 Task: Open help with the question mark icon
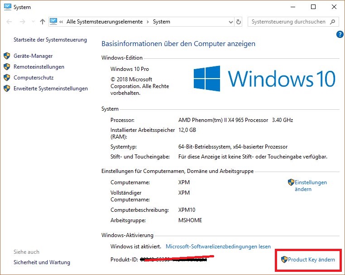tap(340, 34)
